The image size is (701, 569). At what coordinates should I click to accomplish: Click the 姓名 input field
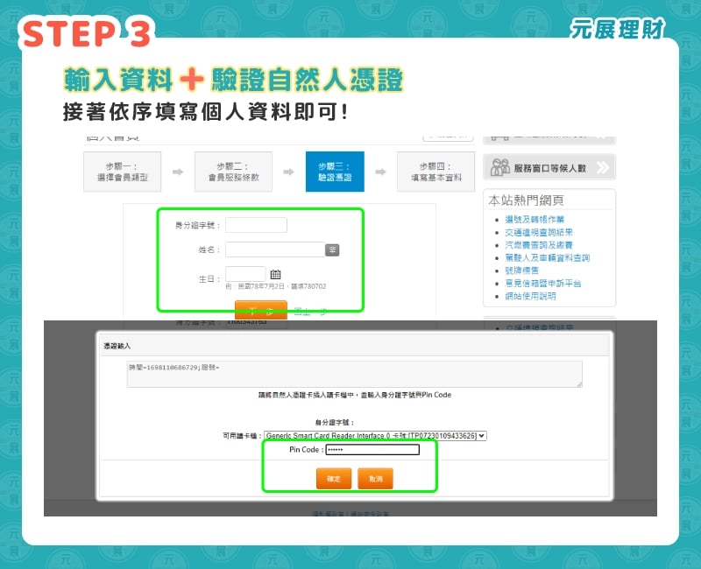[275, 249]
